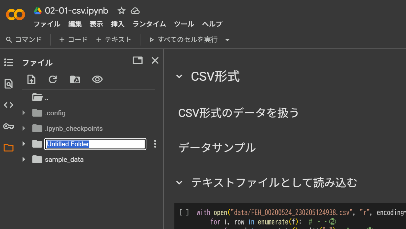The width and height of the screenshot is (406, 229).
Task: Open the ファイル menu
Action: click(x=47, y=24)
